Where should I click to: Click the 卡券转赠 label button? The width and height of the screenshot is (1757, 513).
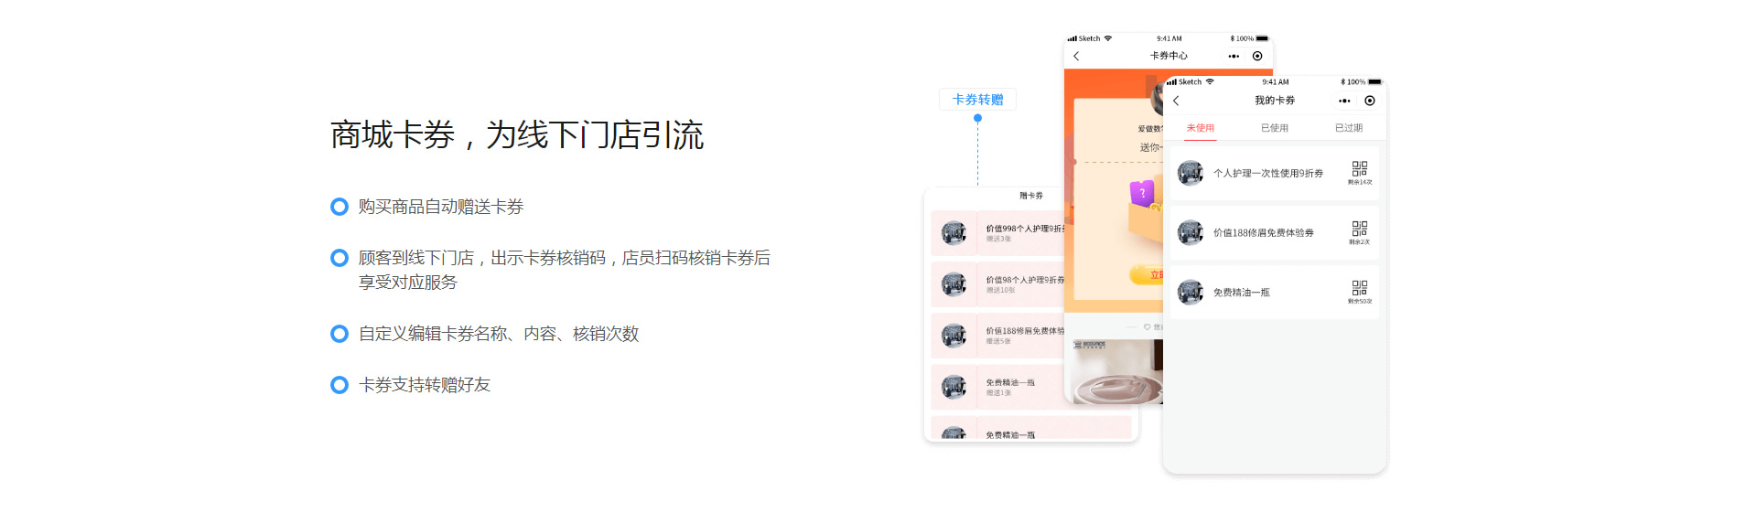977,100
